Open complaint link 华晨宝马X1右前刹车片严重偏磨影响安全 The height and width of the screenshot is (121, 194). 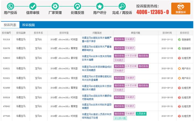point(97,48)
